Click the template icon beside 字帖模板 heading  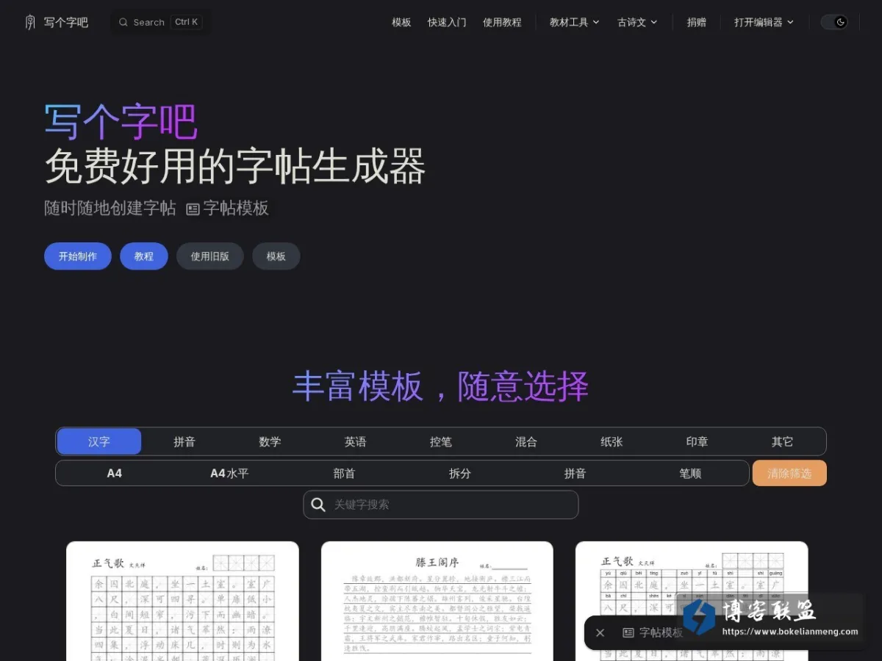(x=193, y=209)
